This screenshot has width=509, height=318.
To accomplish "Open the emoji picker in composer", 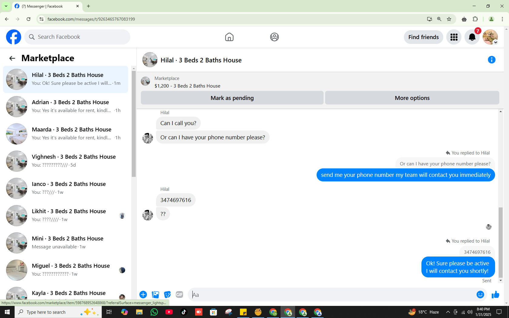I will [480, 294].
